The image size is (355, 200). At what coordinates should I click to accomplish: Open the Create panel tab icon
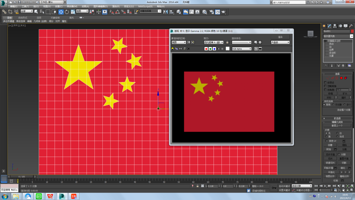[x=324, y=26]
